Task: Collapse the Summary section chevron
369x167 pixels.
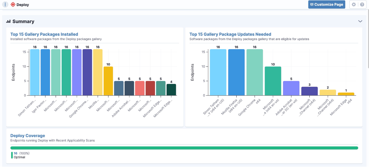Action: (360, 21)
